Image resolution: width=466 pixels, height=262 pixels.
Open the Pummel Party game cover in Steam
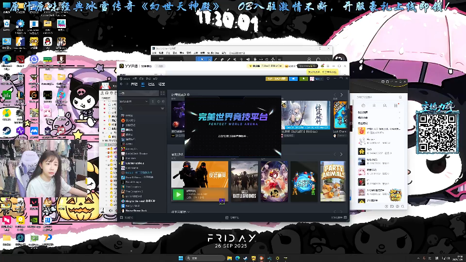[x=303, y=181]
